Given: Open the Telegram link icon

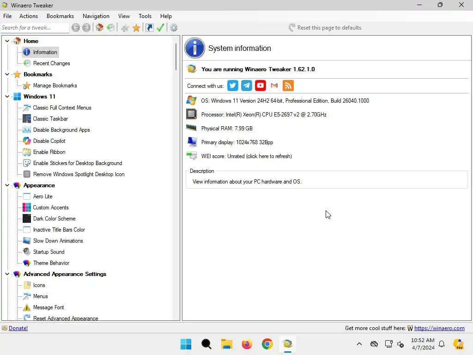Looking at the screenshot, I should 247,86.
